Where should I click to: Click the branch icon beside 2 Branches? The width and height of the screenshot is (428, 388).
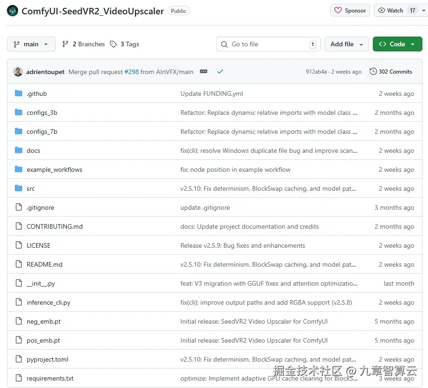65,44
